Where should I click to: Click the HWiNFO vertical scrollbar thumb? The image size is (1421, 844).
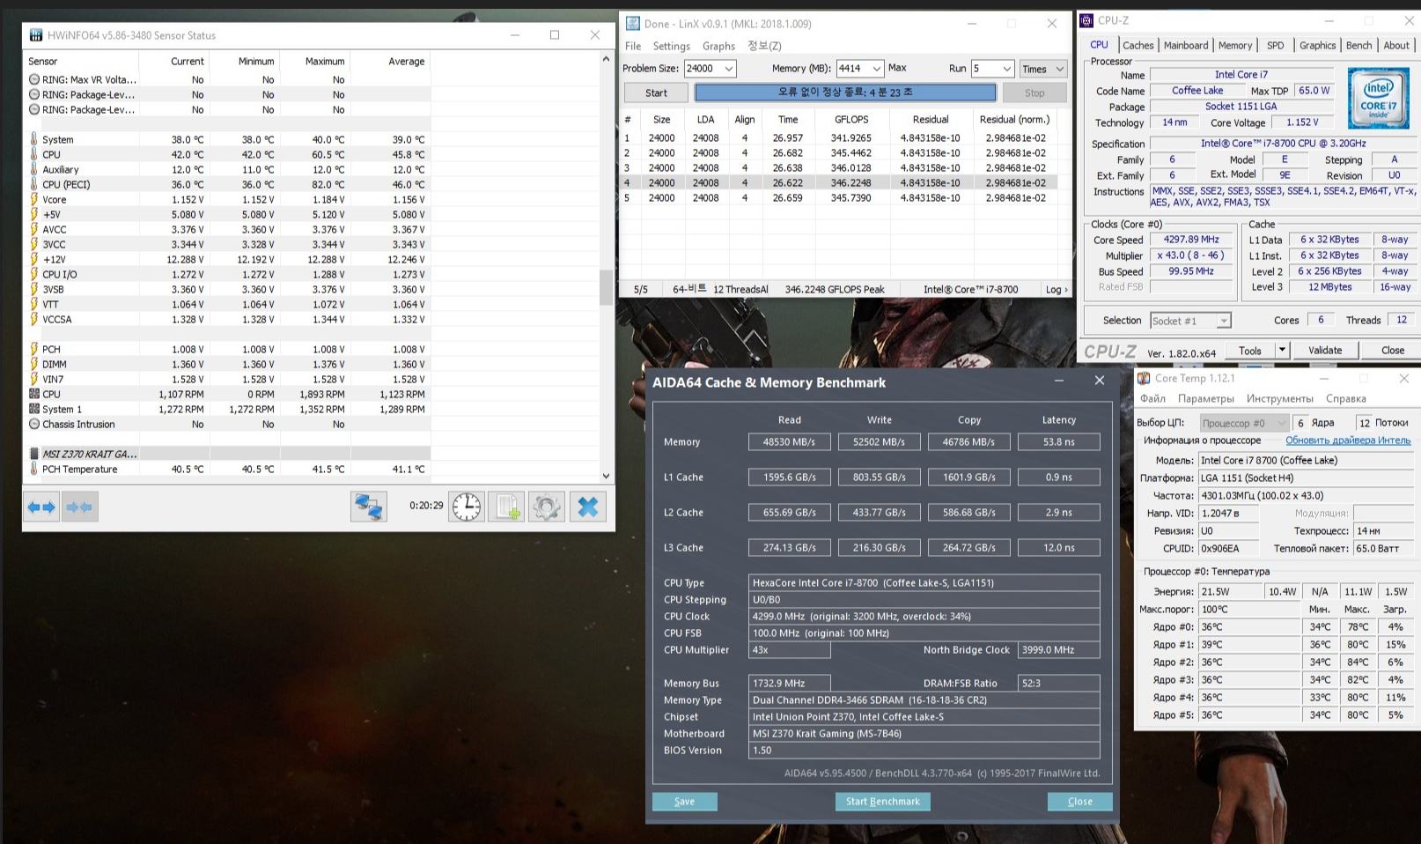click(606, 287)
